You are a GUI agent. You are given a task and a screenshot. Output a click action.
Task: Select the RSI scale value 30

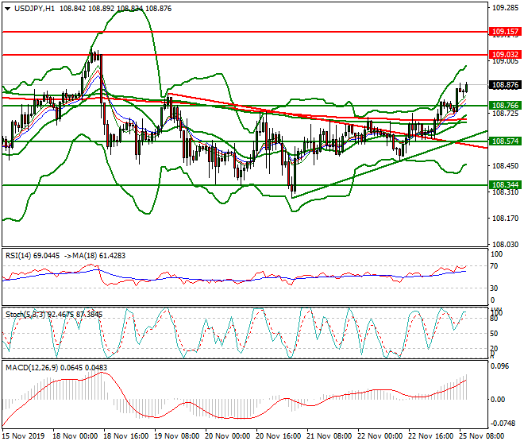pyautogui.click(x=495, y=288)
